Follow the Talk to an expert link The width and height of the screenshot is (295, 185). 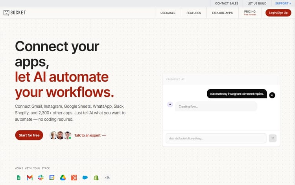(90, 135)
